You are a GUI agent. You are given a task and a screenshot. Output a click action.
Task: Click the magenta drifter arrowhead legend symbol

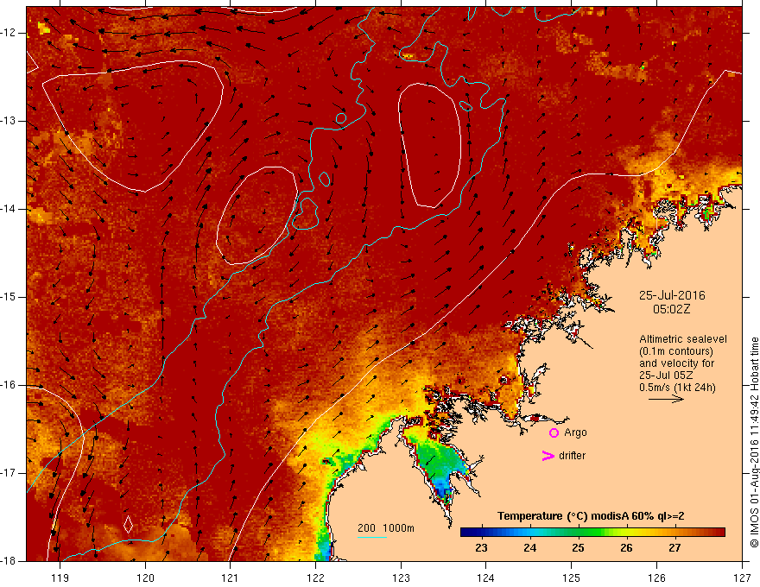pyautogui.click(x=548, y=455)
